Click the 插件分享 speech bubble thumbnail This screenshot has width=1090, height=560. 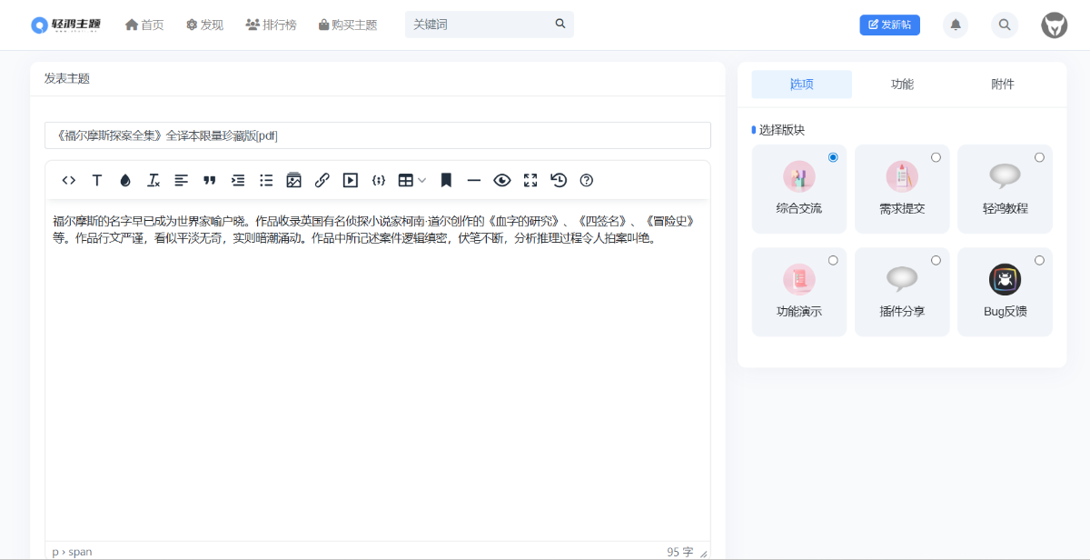click(902, 279)
